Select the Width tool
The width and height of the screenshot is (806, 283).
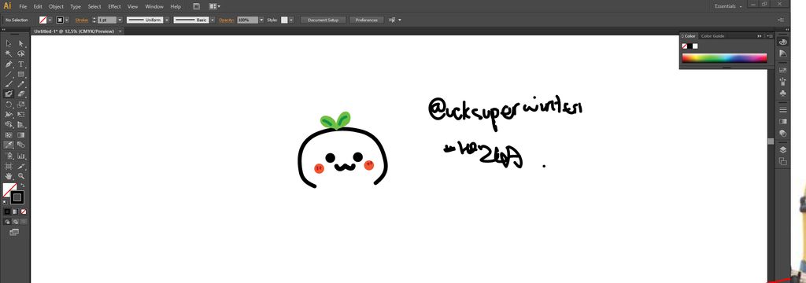click(9, 114)
